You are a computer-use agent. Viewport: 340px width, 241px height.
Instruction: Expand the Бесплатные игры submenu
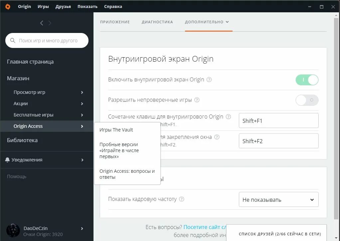click(82, 115)
